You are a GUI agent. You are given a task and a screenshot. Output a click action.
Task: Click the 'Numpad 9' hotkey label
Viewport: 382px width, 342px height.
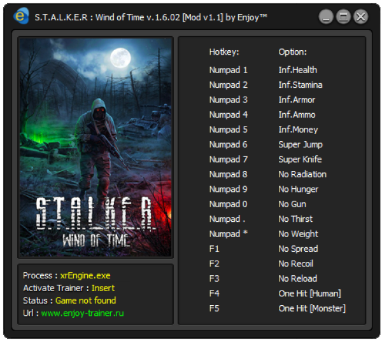[229, 189]
